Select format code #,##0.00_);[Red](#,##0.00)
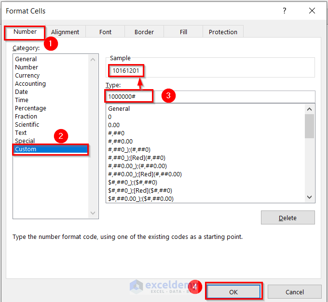Image resolution: width=328 pixels, height=302 pixels. point(205,174)
